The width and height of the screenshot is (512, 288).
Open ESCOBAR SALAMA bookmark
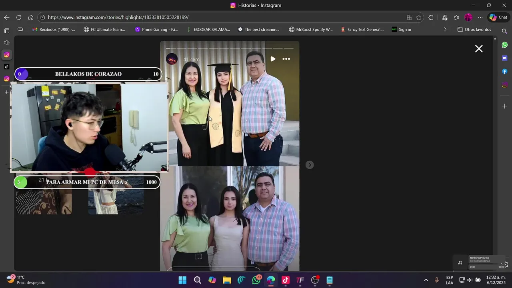pos(208,30)
